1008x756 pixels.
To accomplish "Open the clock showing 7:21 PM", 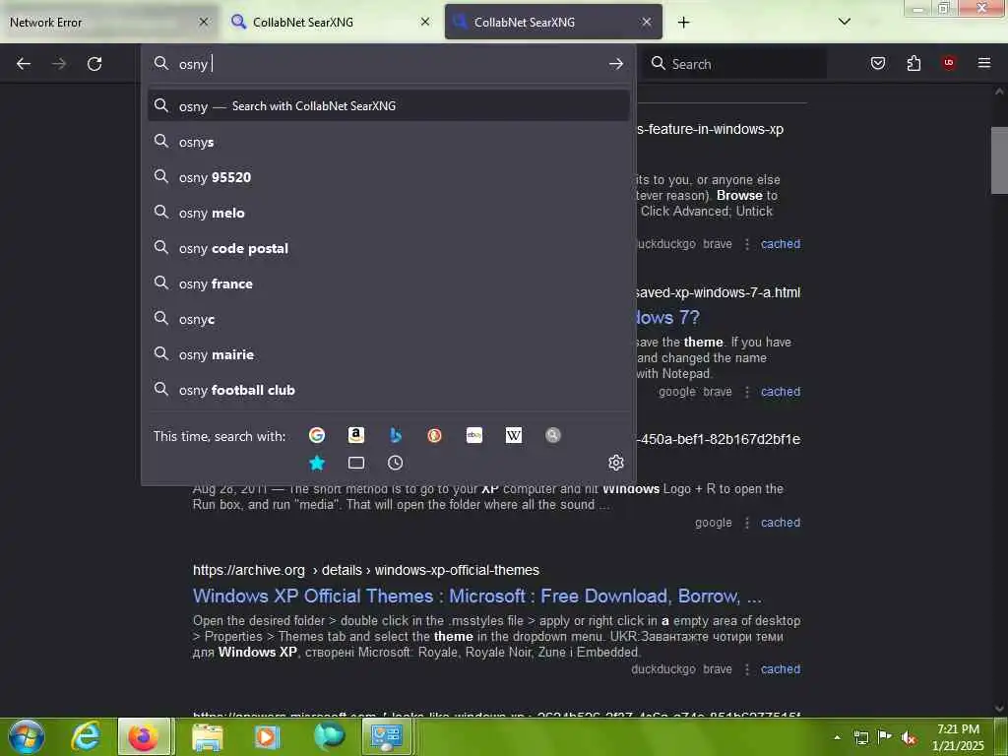I will (958, 737).
